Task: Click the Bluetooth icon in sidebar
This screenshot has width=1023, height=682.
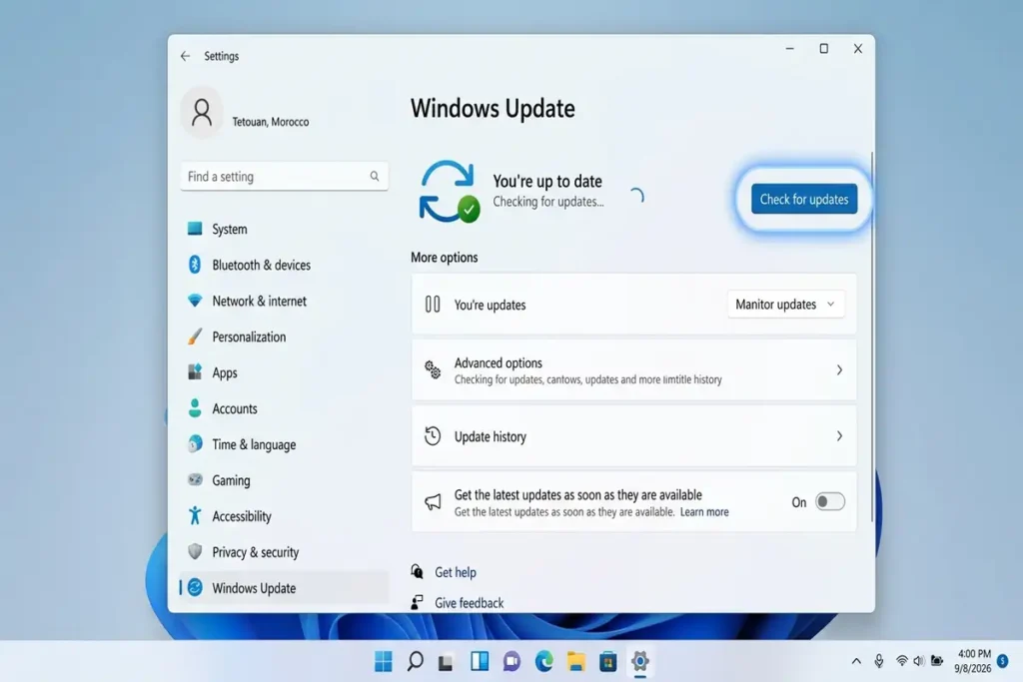Action: pyautogui.click(x=195, y=264)
